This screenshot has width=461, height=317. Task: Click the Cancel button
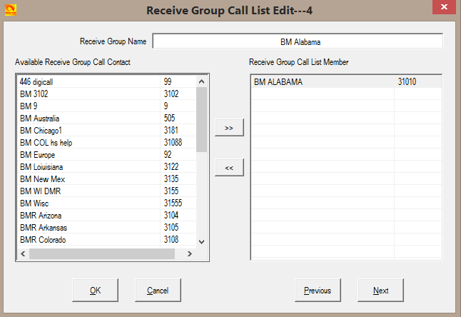point(157,291)
